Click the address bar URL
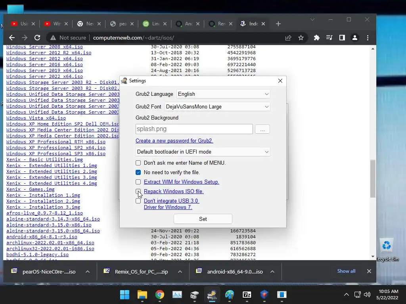Viewport: 406px width, 304px height. point(133,38)
